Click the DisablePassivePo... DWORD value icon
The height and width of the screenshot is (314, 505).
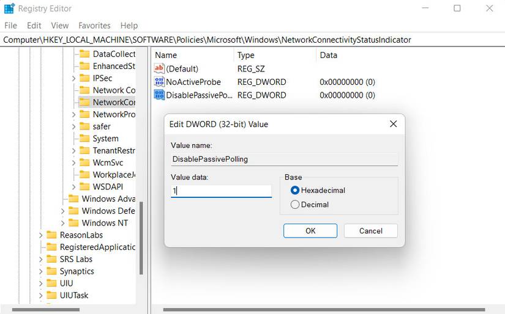pos(159,95)
